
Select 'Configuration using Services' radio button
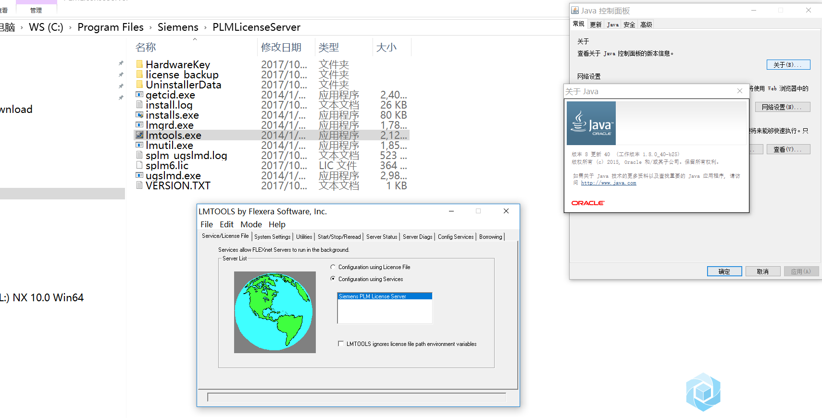coord(333,279)
